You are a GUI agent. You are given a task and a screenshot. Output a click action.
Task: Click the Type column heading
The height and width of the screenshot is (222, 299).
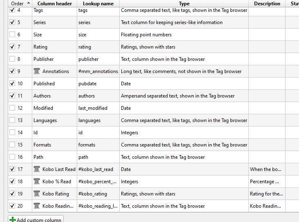coord(184,4)
